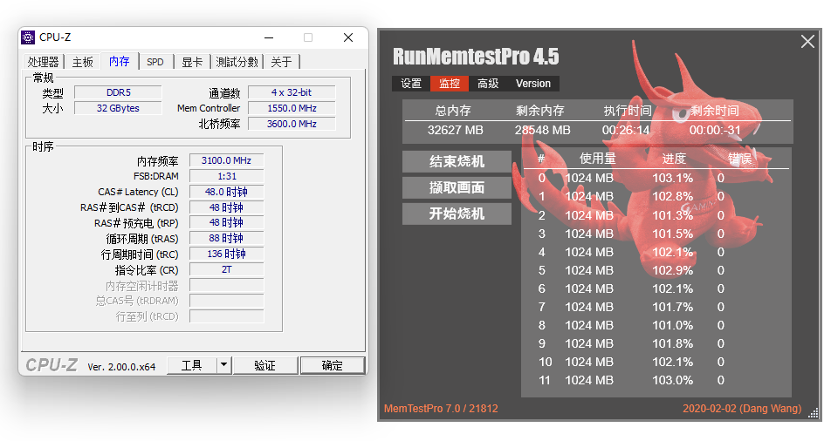Image resolution: width=831 pixels, height=441 pixels.
Task: Minimize the CPU-Z window
Action: pyautogui.click(x=269, y=37)
